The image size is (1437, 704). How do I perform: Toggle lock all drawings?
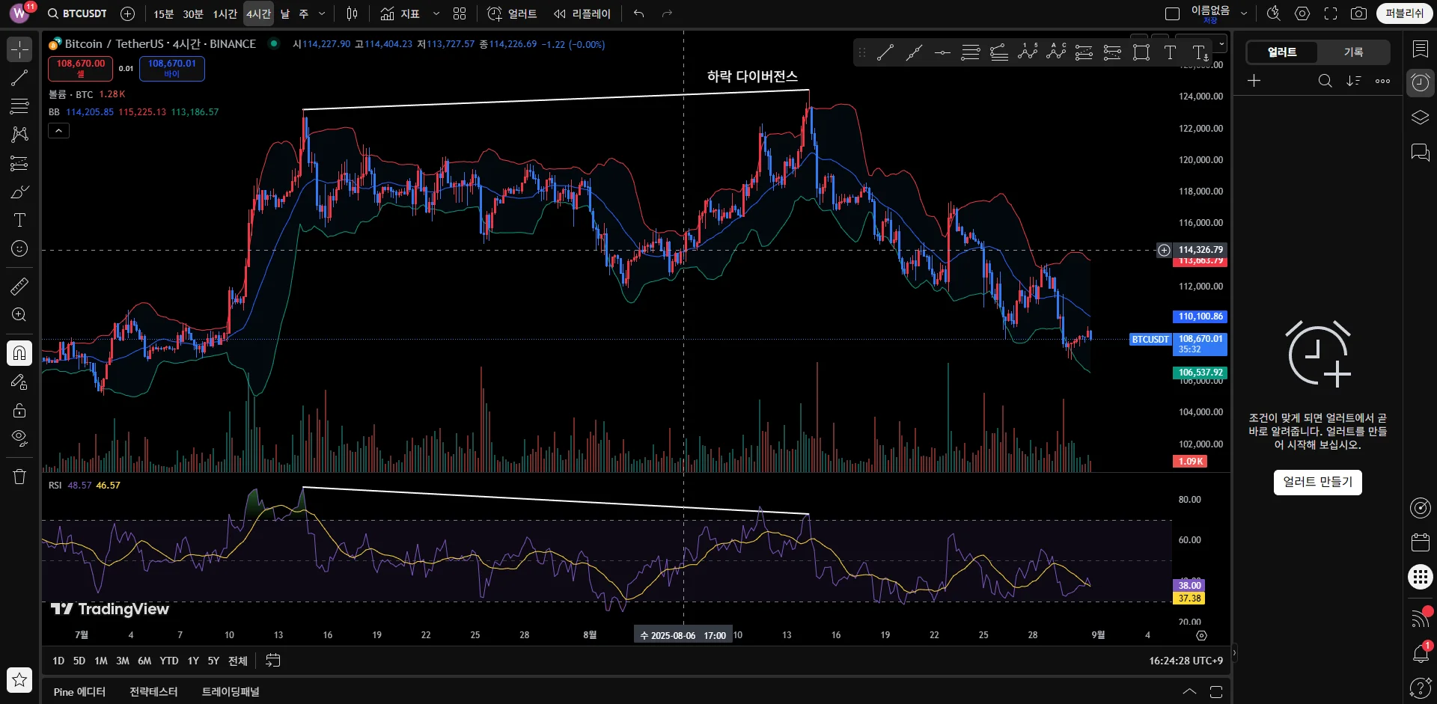click(x=19, y=410)
